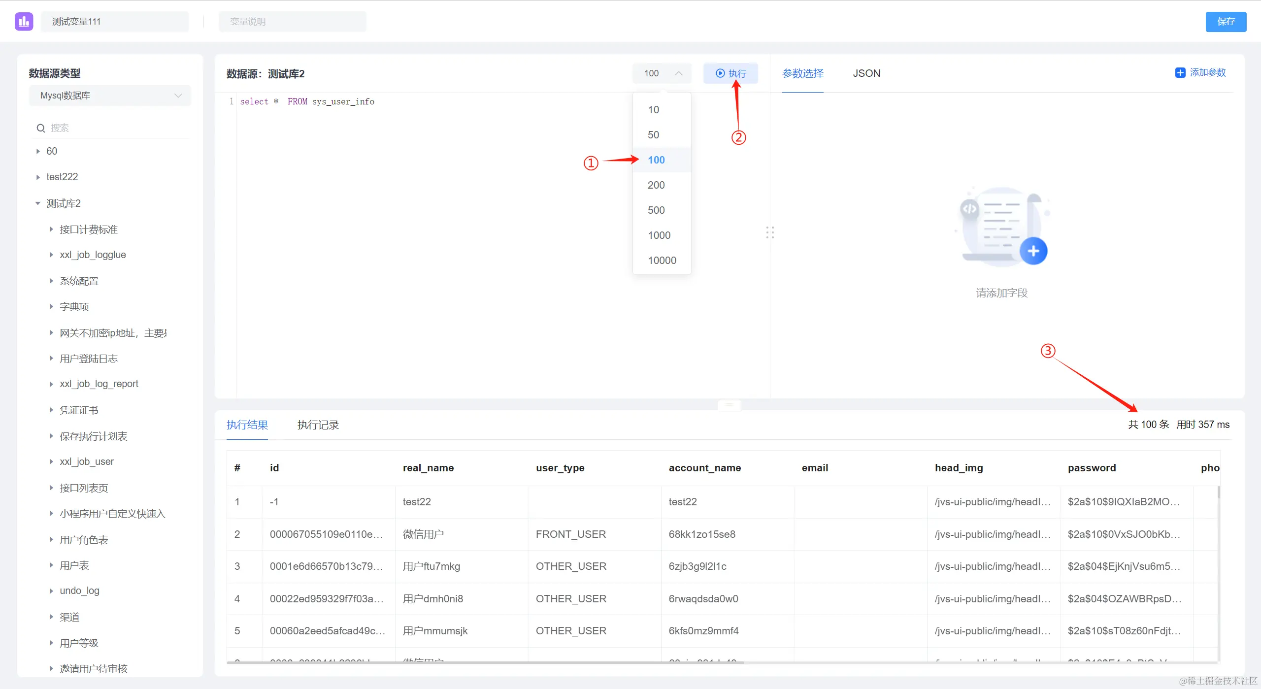Open the 执行记录 tab
Screen dimensions: 1261x689
point(318,425)
